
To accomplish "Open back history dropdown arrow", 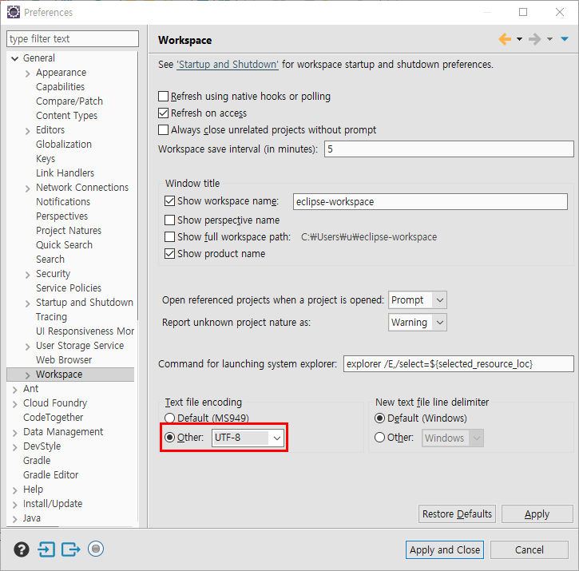I will pos(519,39).
